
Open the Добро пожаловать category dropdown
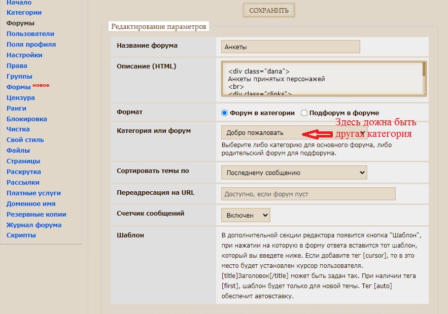tap(294, 133)
